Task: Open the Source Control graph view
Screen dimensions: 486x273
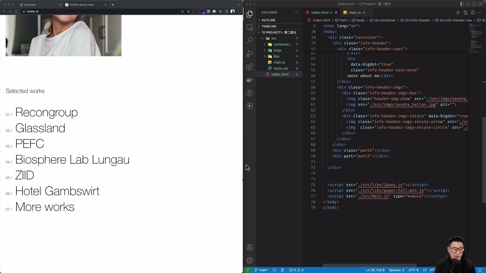Action: coord(250,93)
